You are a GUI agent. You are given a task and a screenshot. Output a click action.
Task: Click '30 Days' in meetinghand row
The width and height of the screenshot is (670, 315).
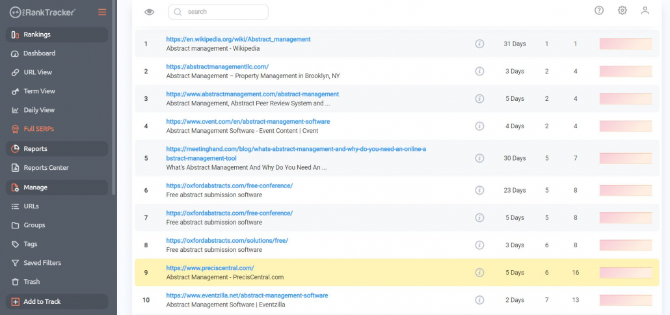pyautogui.click(x=515, y=158)
